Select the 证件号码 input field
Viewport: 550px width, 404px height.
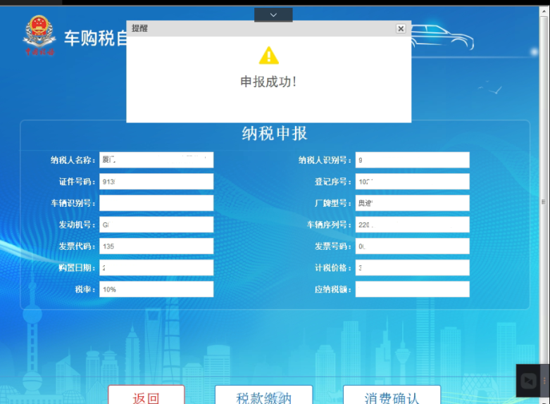156,182
